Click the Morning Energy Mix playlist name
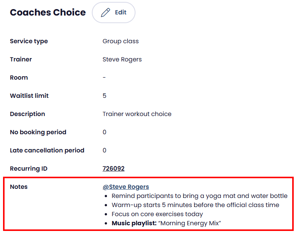Viewport: 307px width, 237px height. (x=190, y=223)
